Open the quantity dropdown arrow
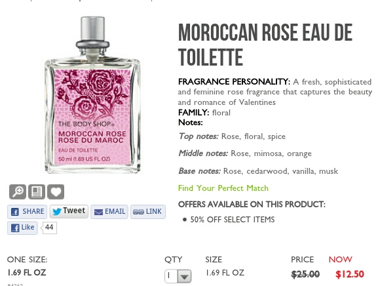The width and height of the screenshot is (380, 286). (x=184, y=276)
